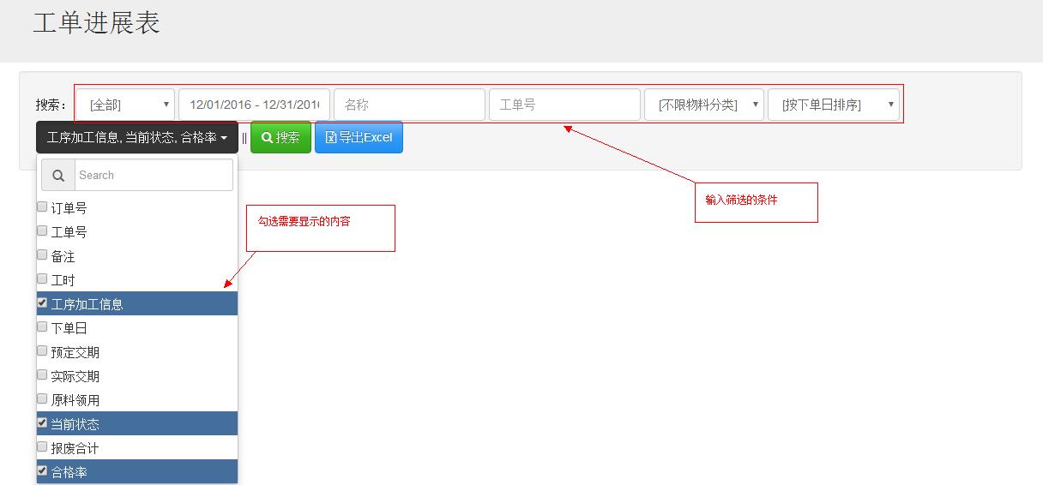Click the magnifier icon in dropdown search
This screenshot has height=485, width=1043.
point(58,175)
